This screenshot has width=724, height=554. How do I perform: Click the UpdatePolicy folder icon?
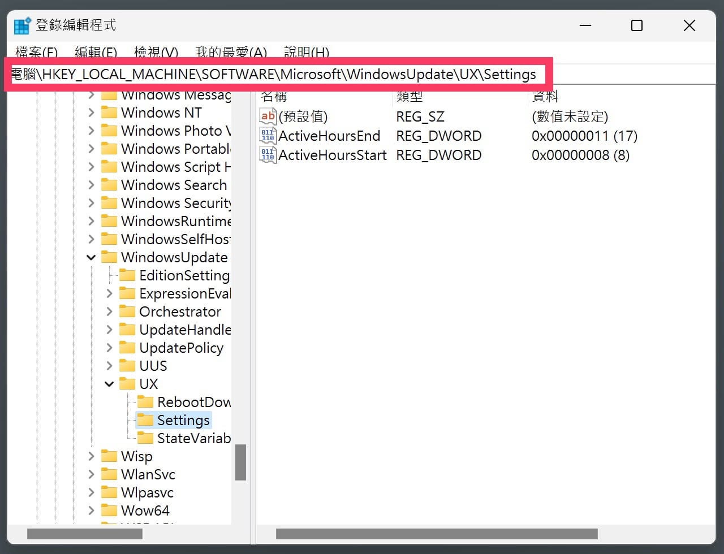tap(127, 348)
